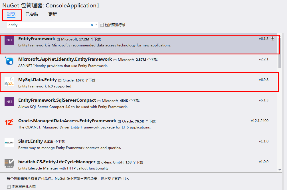
Task: Click the Microsoft.AspNet.Identity.EntityFramework package icon
Action: (x=9, y=61)
